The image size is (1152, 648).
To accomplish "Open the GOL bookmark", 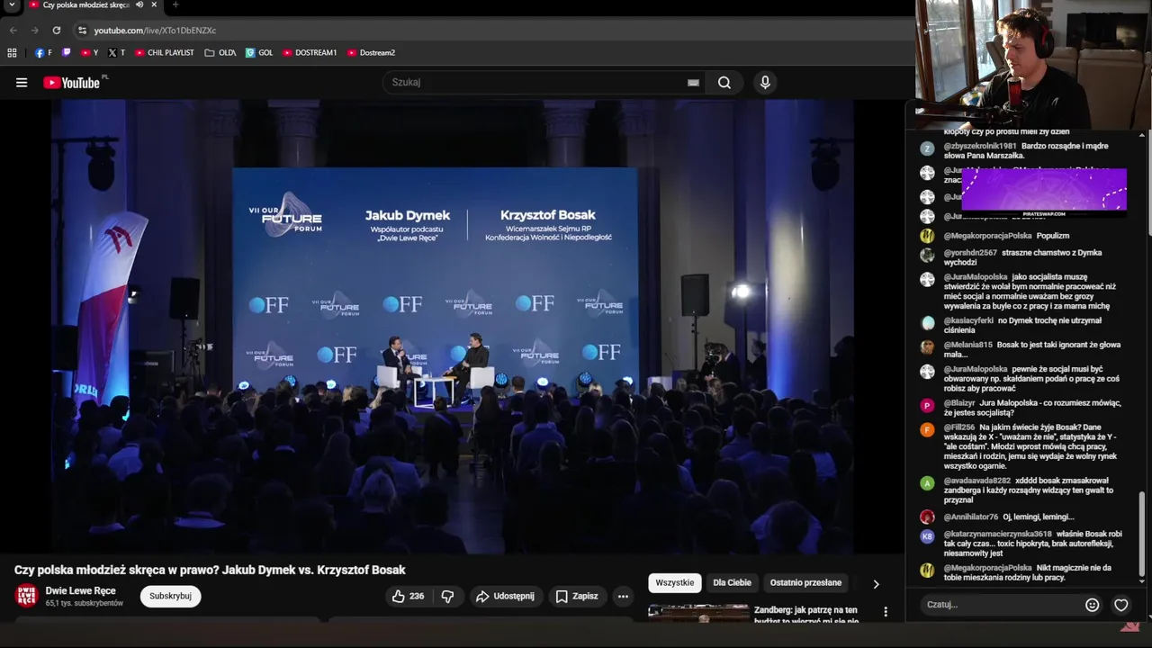I will pos(259,53).
